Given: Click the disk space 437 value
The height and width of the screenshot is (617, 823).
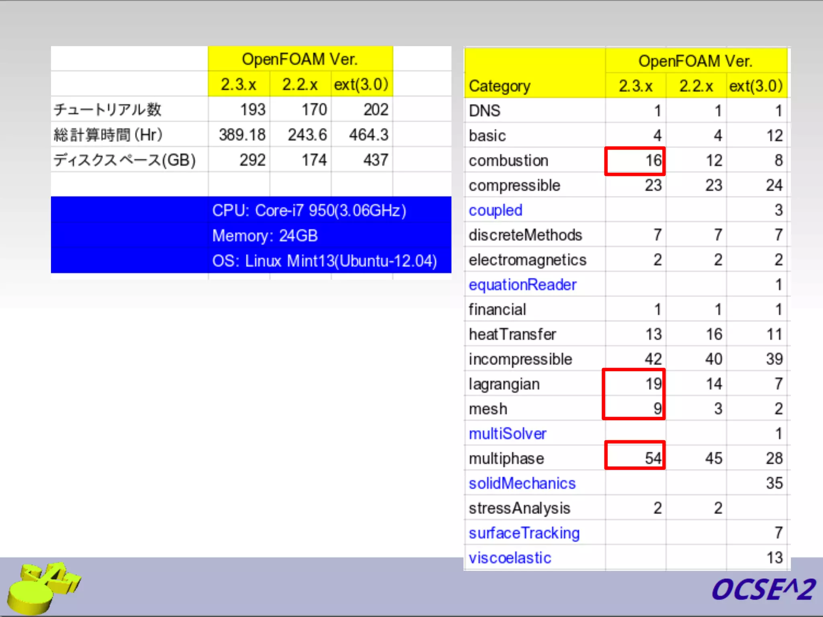Looking at the screenshot, I should tap(375, 160).
